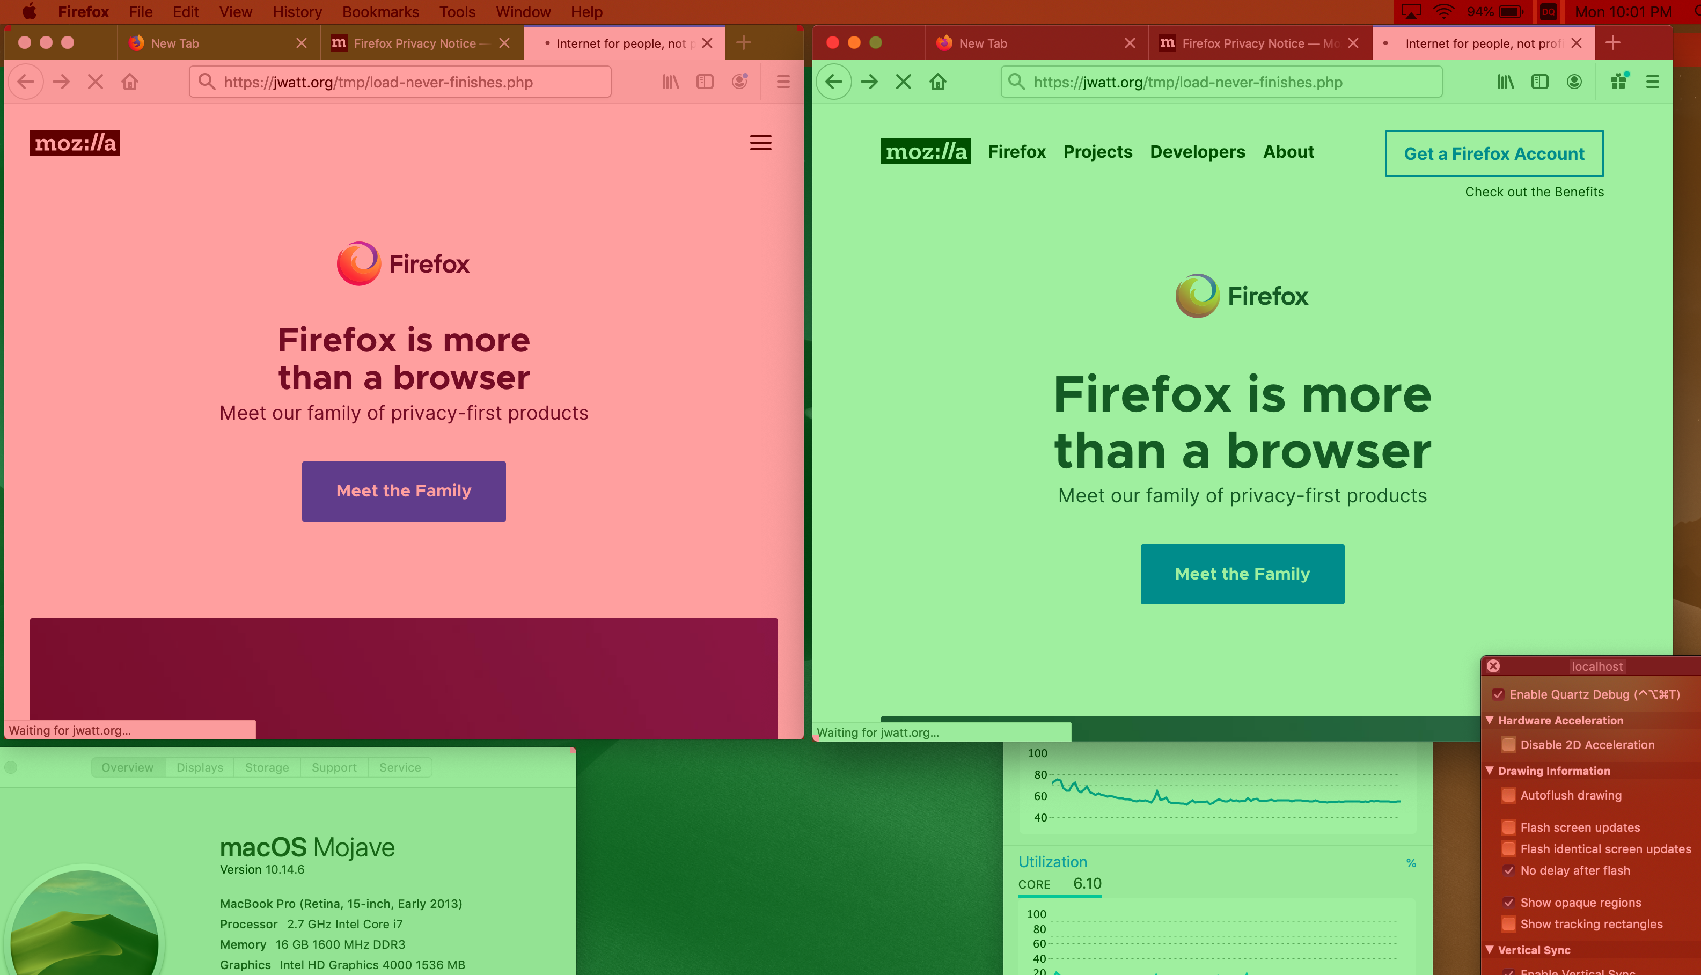Stop page loading in left Firefox window
The image size is (1701, 975).
(96, 82)
